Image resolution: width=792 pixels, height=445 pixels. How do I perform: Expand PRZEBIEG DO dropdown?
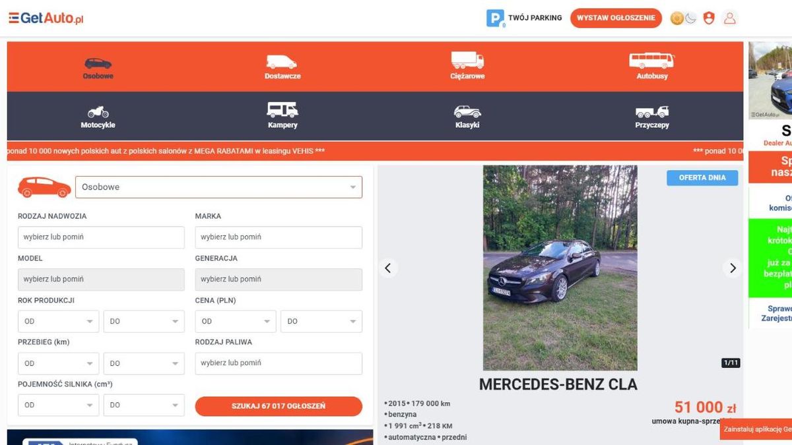[144, 363]
